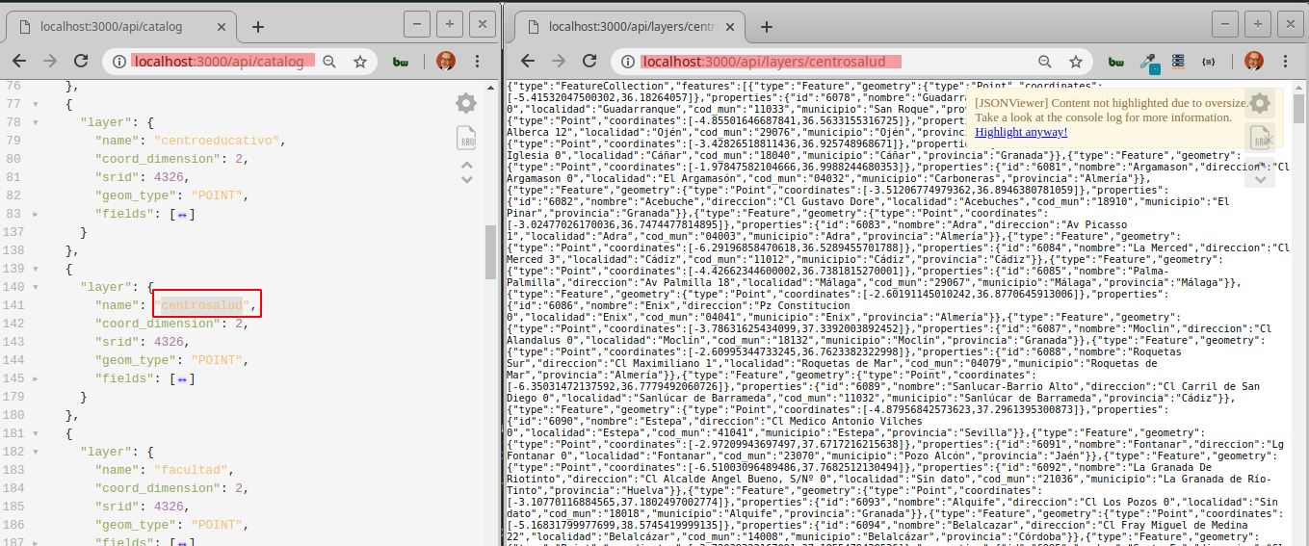Click forward arrow in centrosalud window

click(x=559, y=61)
